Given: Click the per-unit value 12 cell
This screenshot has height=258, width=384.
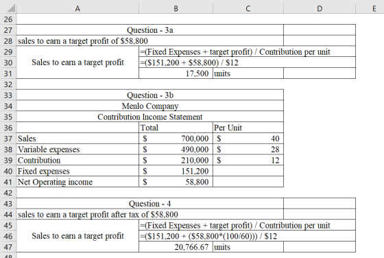Looking at the screenshot, I should 248,161.
